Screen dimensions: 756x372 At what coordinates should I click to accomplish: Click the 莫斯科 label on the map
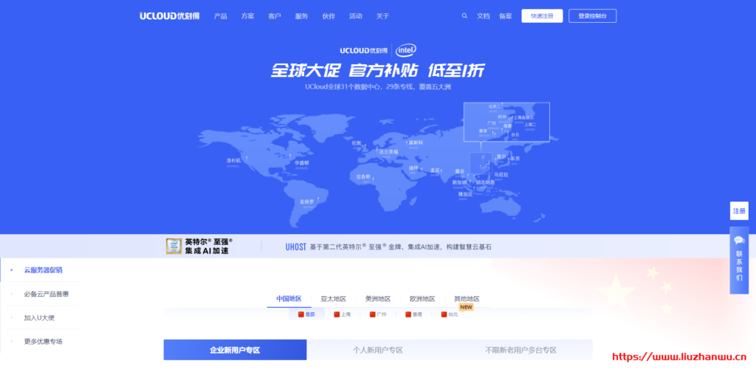click(x=416, y=143)
